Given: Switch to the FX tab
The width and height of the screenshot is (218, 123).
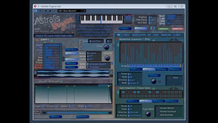Looking at the screenshot, I should click(x=119, y=35).
